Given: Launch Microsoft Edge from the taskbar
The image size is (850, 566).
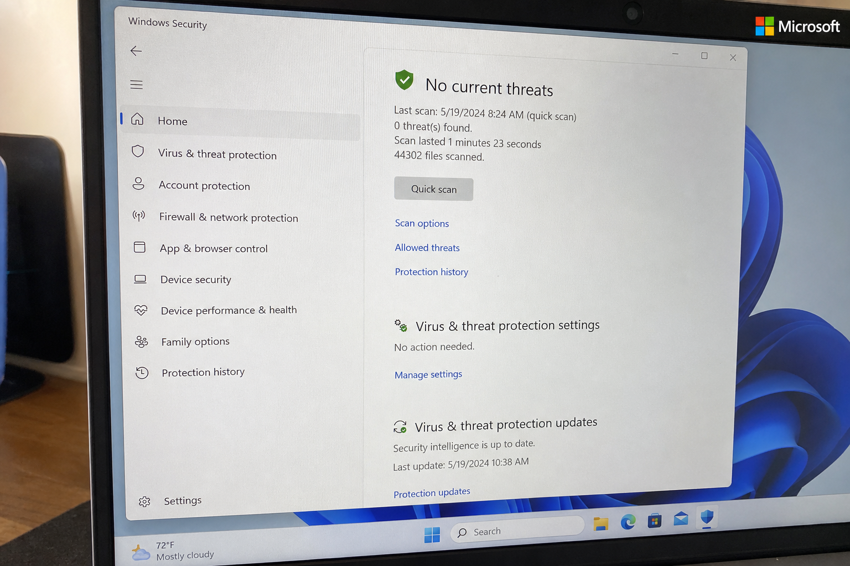Looking at the screenshot, I should (628, 522).
